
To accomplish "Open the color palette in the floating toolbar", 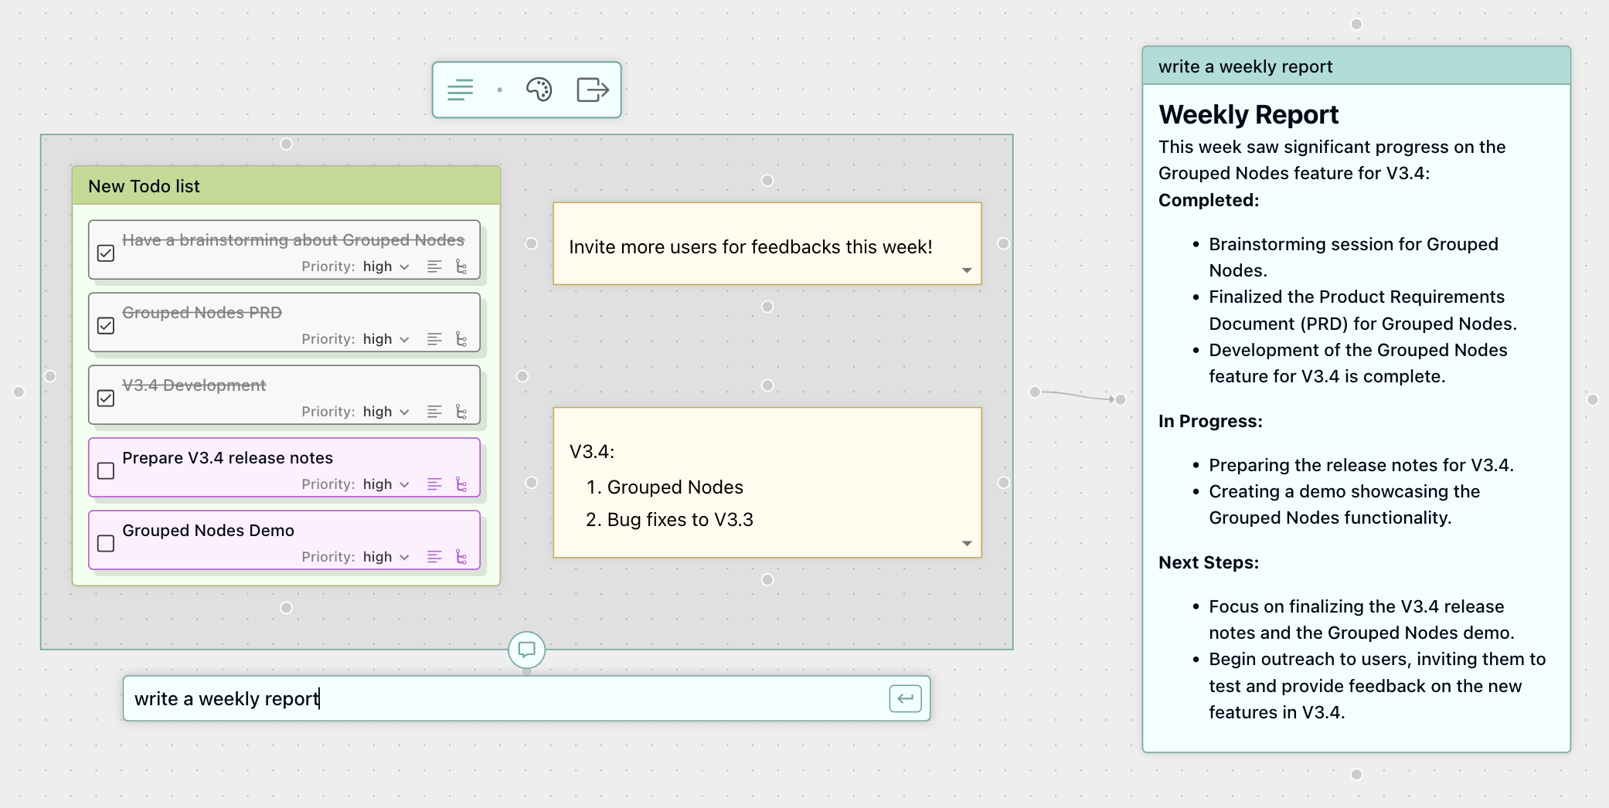I will point(539,89).
